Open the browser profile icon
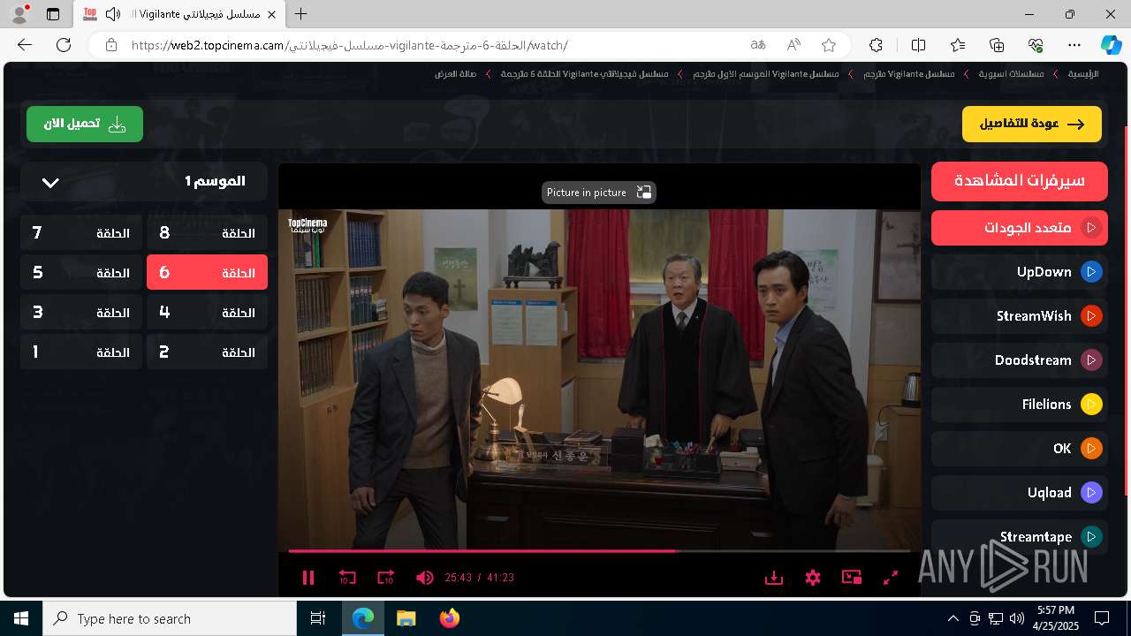Viewport: 1131px width, 636px height. [x=19, y=14]
